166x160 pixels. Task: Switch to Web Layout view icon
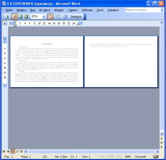(8, 151)
